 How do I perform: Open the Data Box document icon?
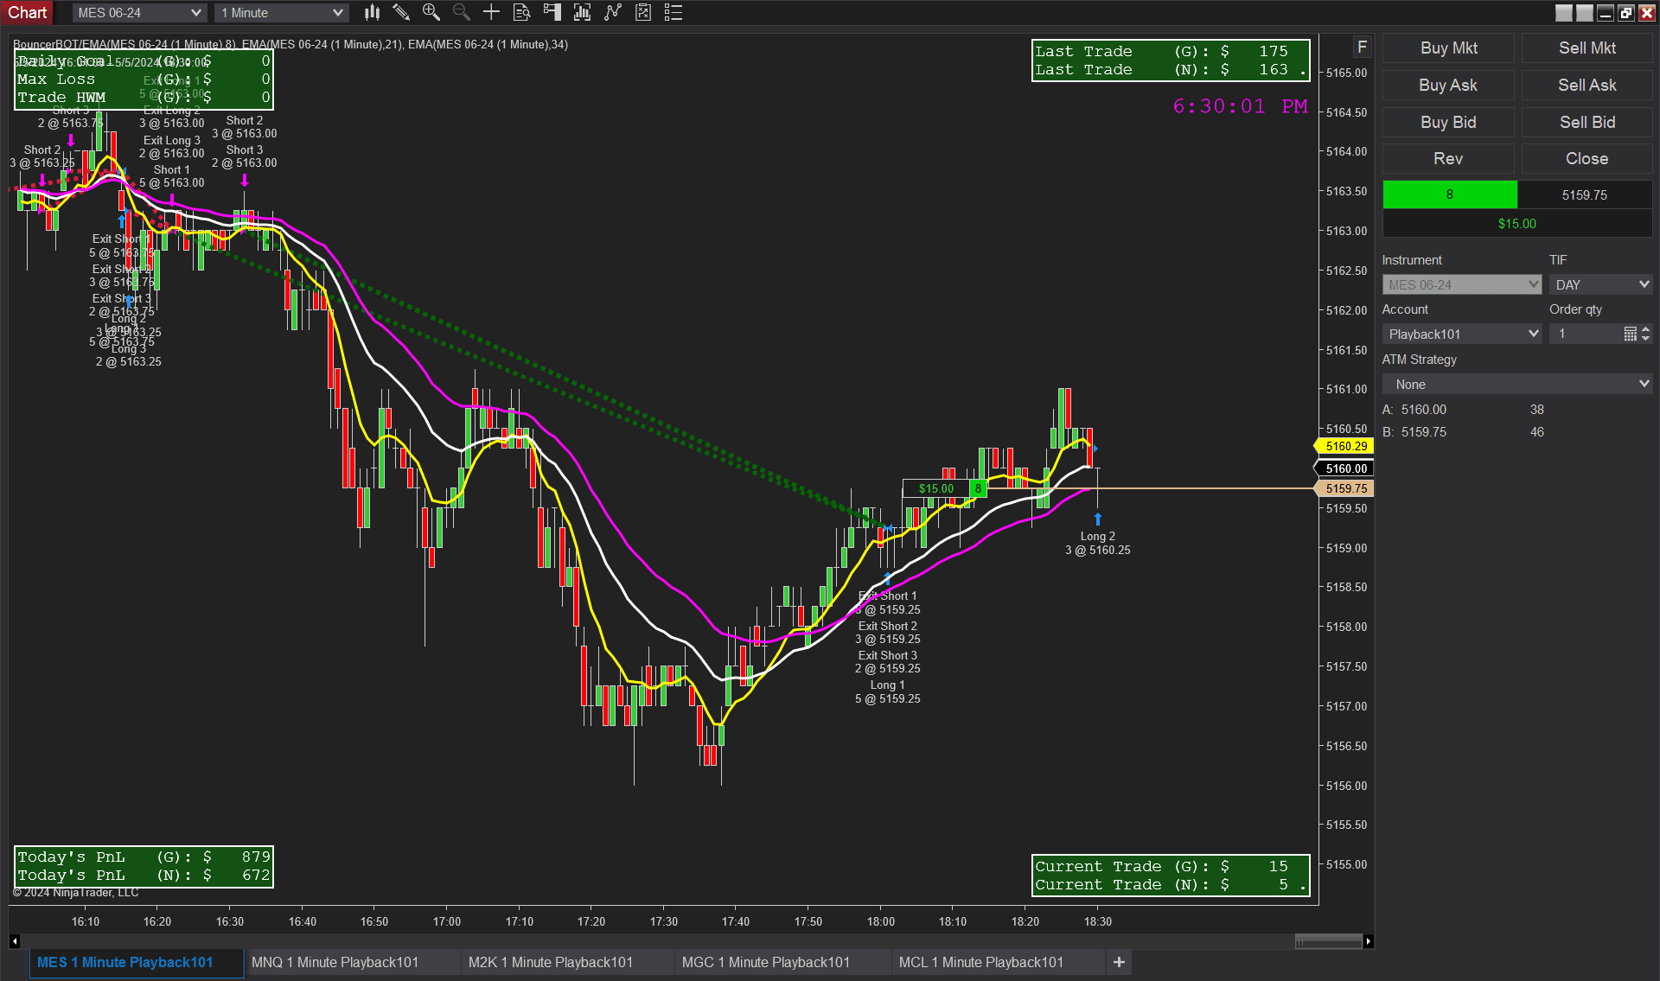(521, 12)
